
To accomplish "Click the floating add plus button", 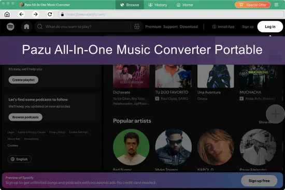I will coord(275,114).
